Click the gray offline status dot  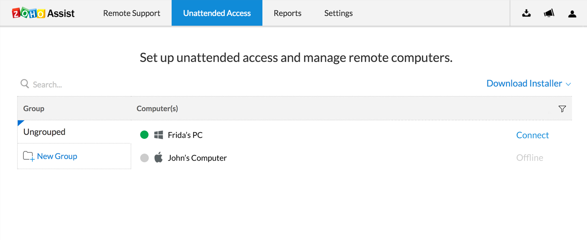[144, 158]
